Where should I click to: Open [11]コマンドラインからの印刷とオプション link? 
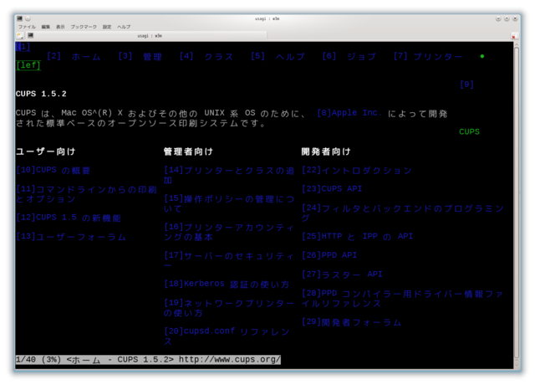tap(86, 193)
